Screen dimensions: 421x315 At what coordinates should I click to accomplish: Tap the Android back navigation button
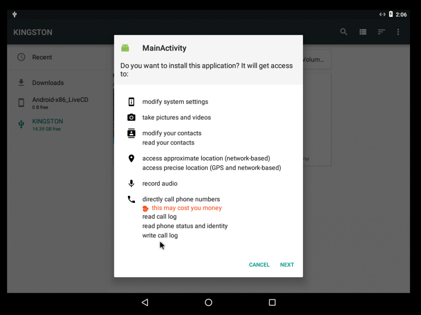145,302
